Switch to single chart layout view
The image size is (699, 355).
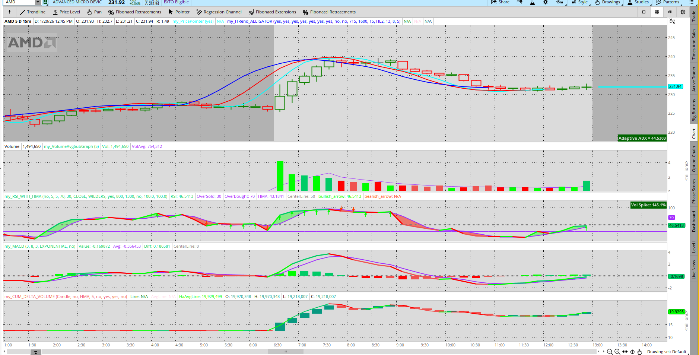pyautogui.click(x=644, y=12)
